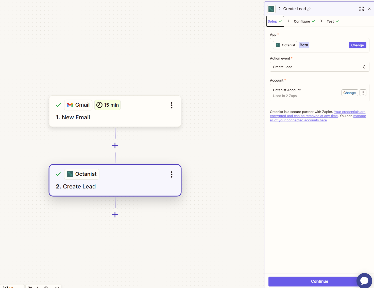
Task: Expand the Create Lead panel to fullscreen
Action: [361, 9]
